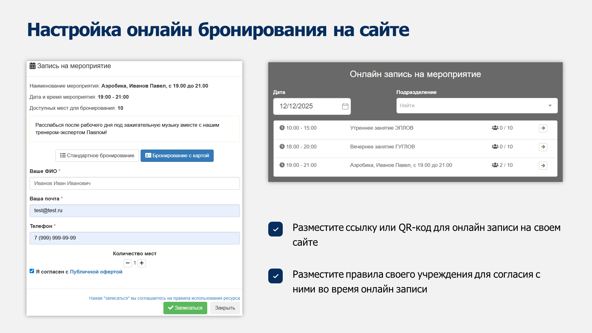Image resolution: width=592 pixels, height=333 pixels.
Task: Click the Ваше ФИО input field
Action: [x=135, y=183]
